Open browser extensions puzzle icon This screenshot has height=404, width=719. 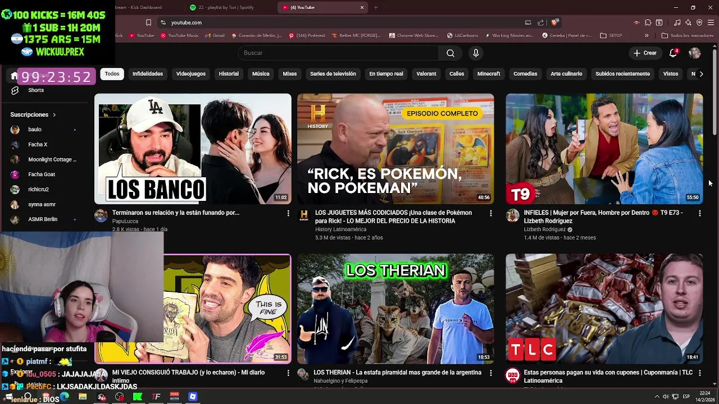click(x=648, y=22)
